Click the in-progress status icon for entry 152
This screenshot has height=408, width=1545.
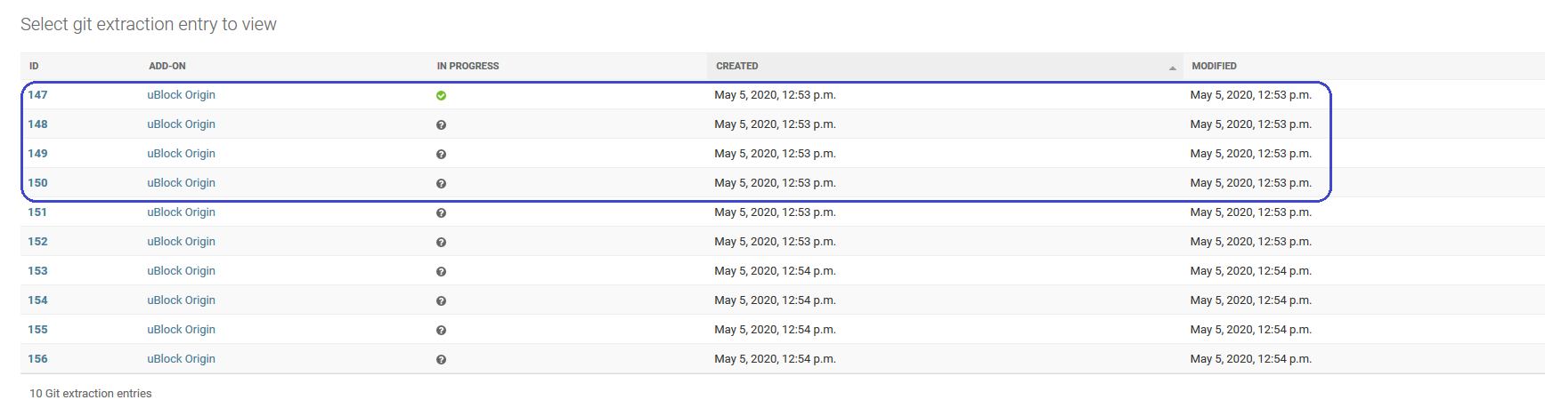pos(441,242)
